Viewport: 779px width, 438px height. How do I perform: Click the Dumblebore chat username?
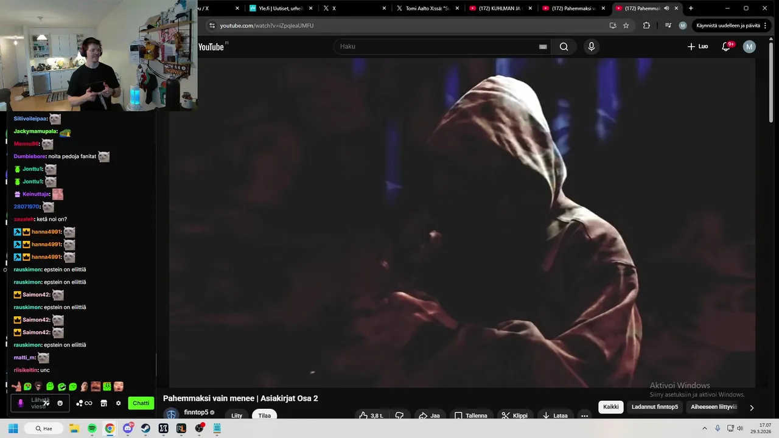[x=29, y=156]
